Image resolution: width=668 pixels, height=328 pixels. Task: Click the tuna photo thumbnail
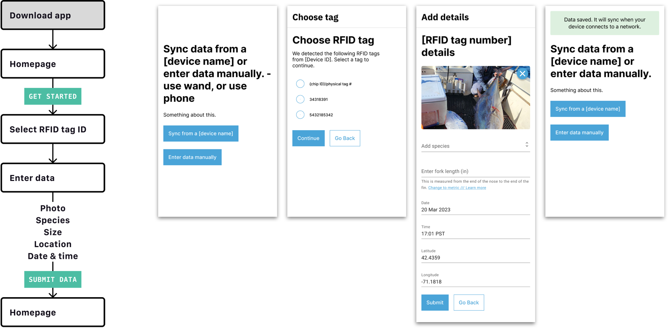click(476, 97)
